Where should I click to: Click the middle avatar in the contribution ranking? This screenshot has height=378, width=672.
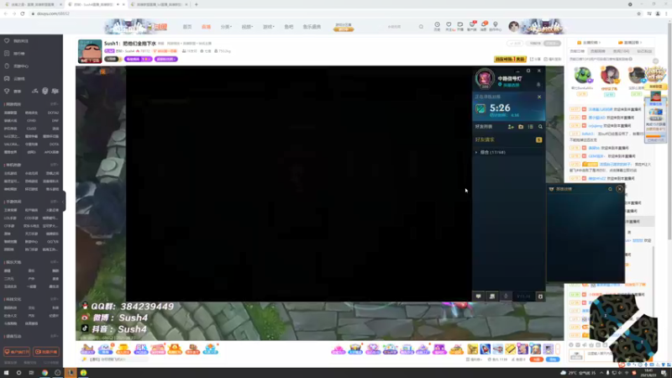tap(610, 76)
